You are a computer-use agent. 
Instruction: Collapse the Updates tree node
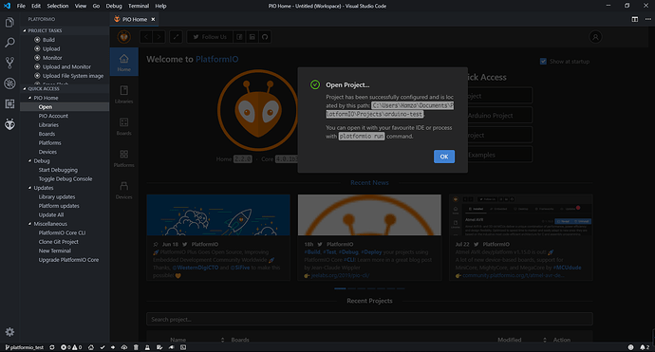(29, 188)
